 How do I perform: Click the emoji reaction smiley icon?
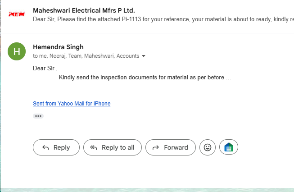pos(208,147)
